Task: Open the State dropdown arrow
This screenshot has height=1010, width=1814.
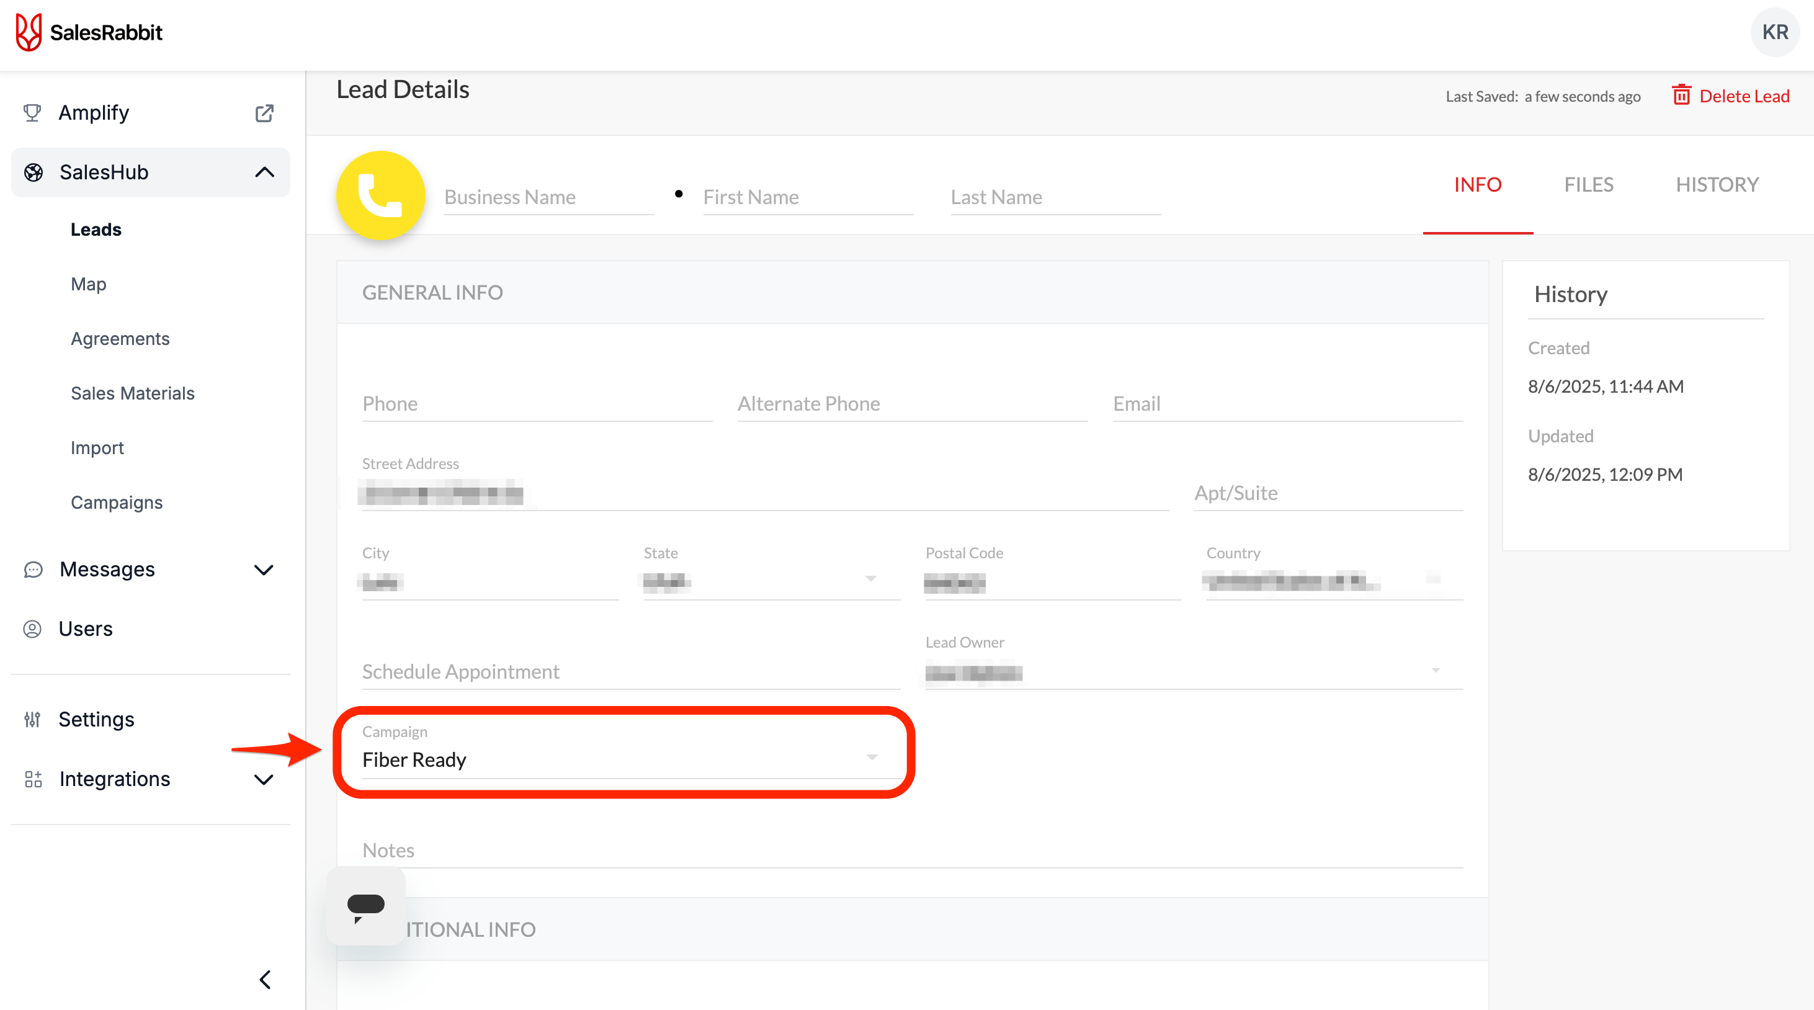Action: pyautogui.click(x=871, y=579)
